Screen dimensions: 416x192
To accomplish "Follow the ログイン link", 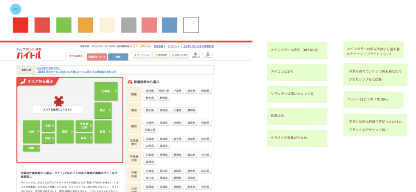I will click(x=173, y=46).
